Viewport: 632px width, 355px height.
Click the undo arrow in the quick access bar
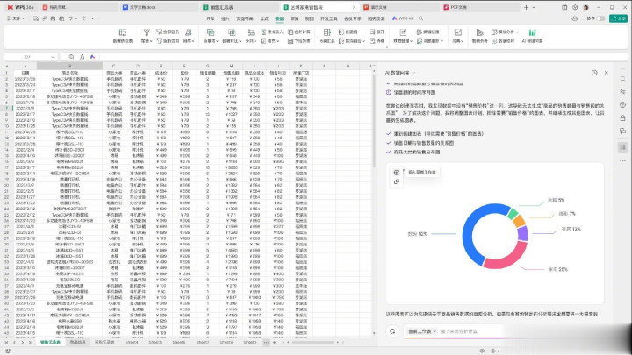(70, 18)
